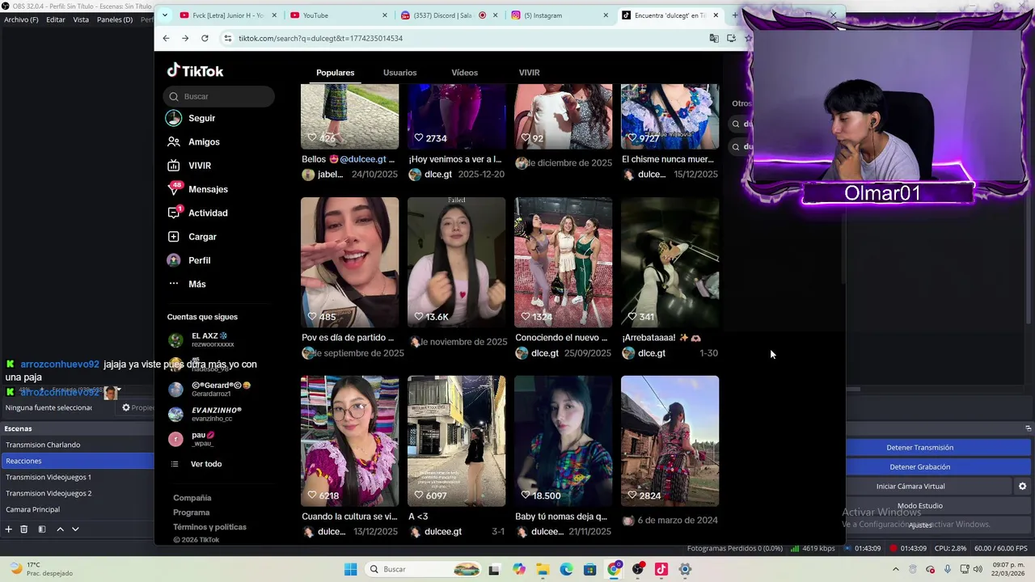This screenshot has width=1035, height=582.
Task: Switch to the Vídeos tab
Action: [x=464, y=73]
